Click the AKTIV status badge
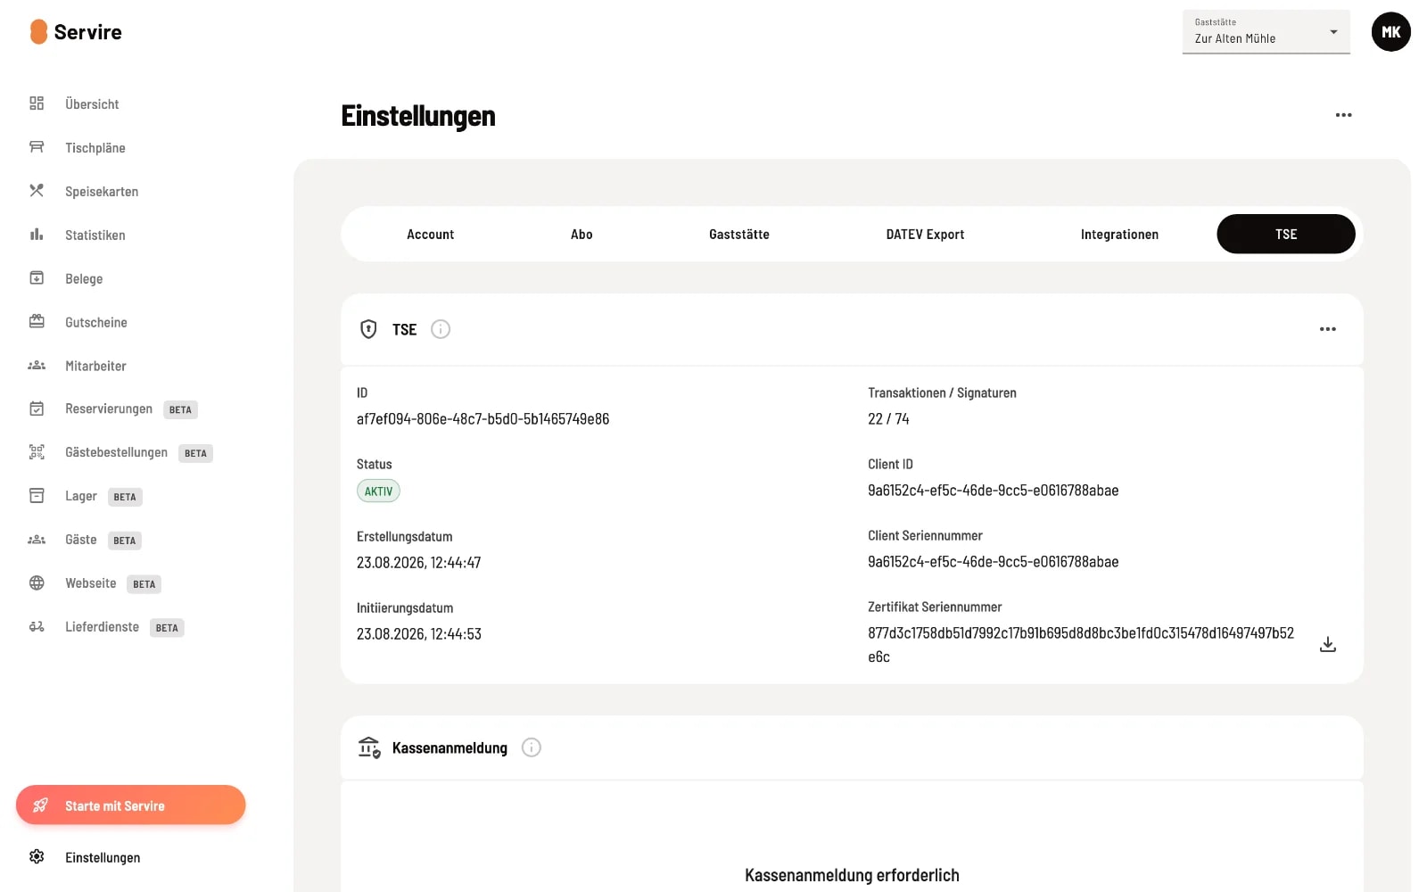This screenshot has width=1427, height=892. 378,491
